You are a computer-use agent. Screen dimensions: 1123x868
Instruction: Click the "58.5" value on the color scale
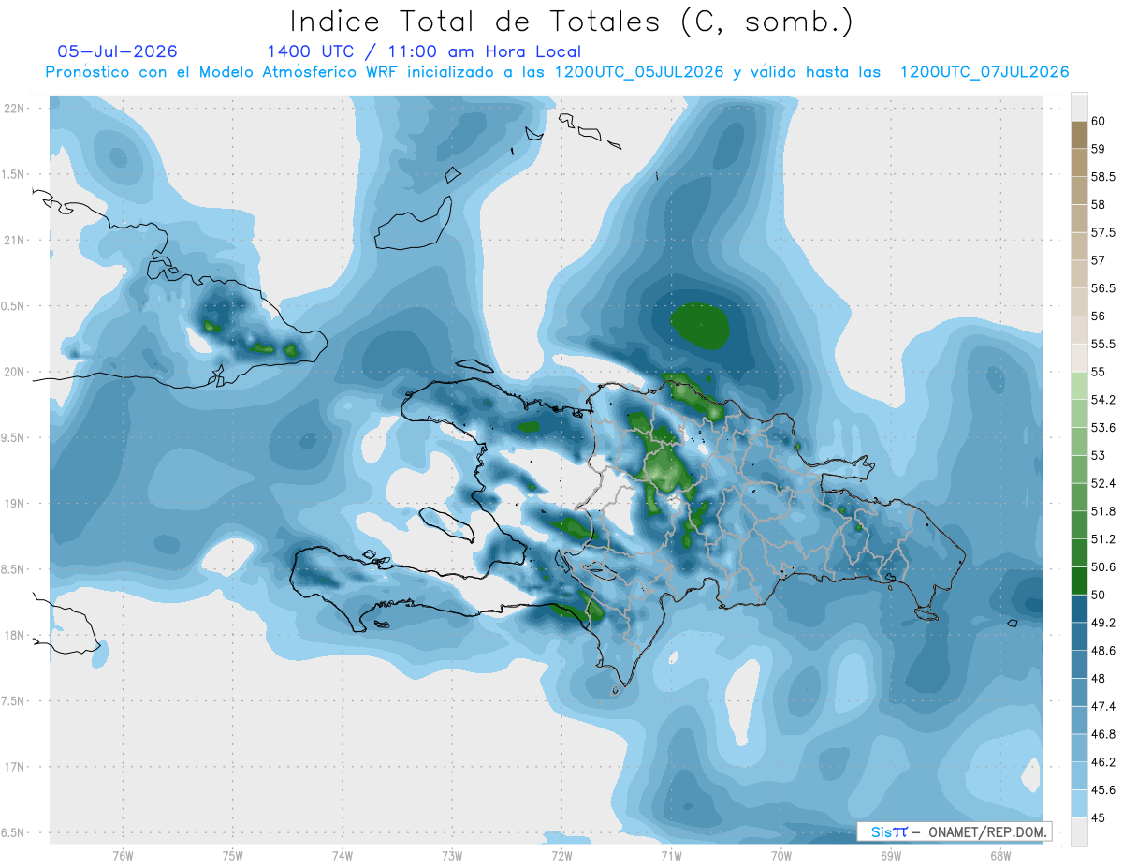pos(1103,177)
